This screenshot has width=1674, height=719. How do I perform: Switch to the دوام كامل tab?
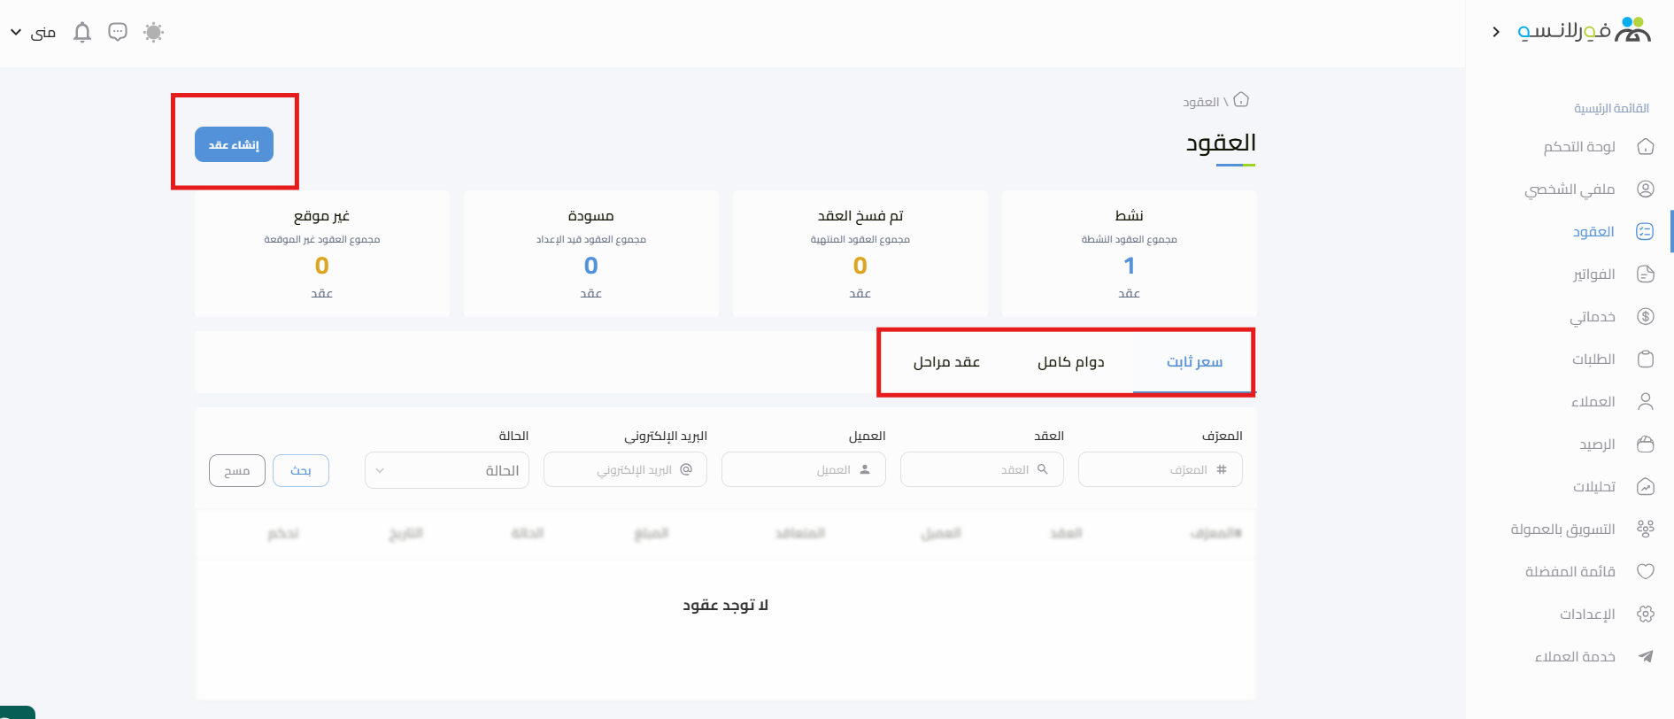point(1070,362)
